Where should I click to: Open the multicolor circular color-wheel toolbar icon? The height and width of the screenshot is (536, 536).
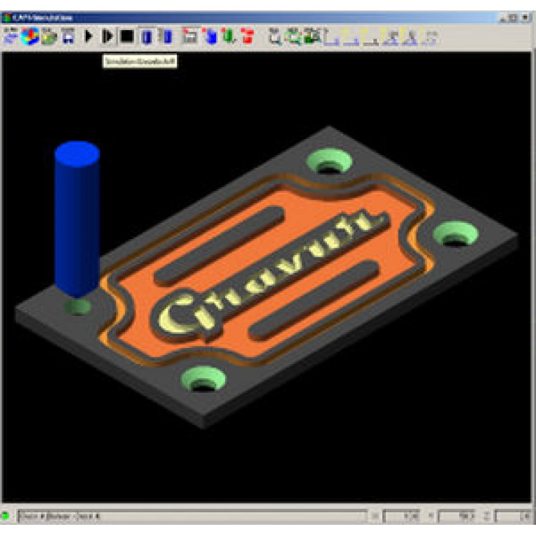point(30,36)
